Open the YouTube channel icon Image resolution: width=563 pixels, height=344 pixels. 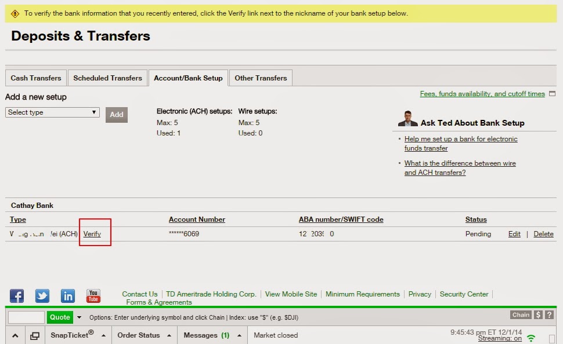coord(93,296)
